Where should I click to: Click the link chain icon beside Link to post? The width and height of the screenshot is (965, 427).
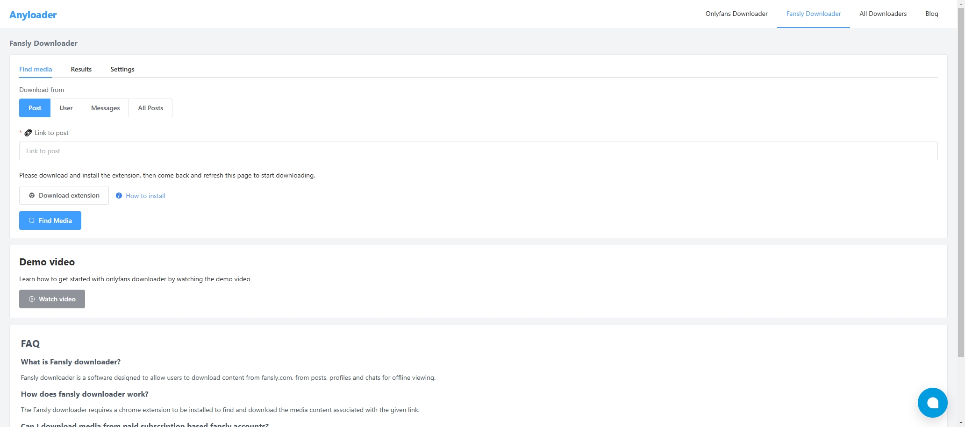coord(28,133)
